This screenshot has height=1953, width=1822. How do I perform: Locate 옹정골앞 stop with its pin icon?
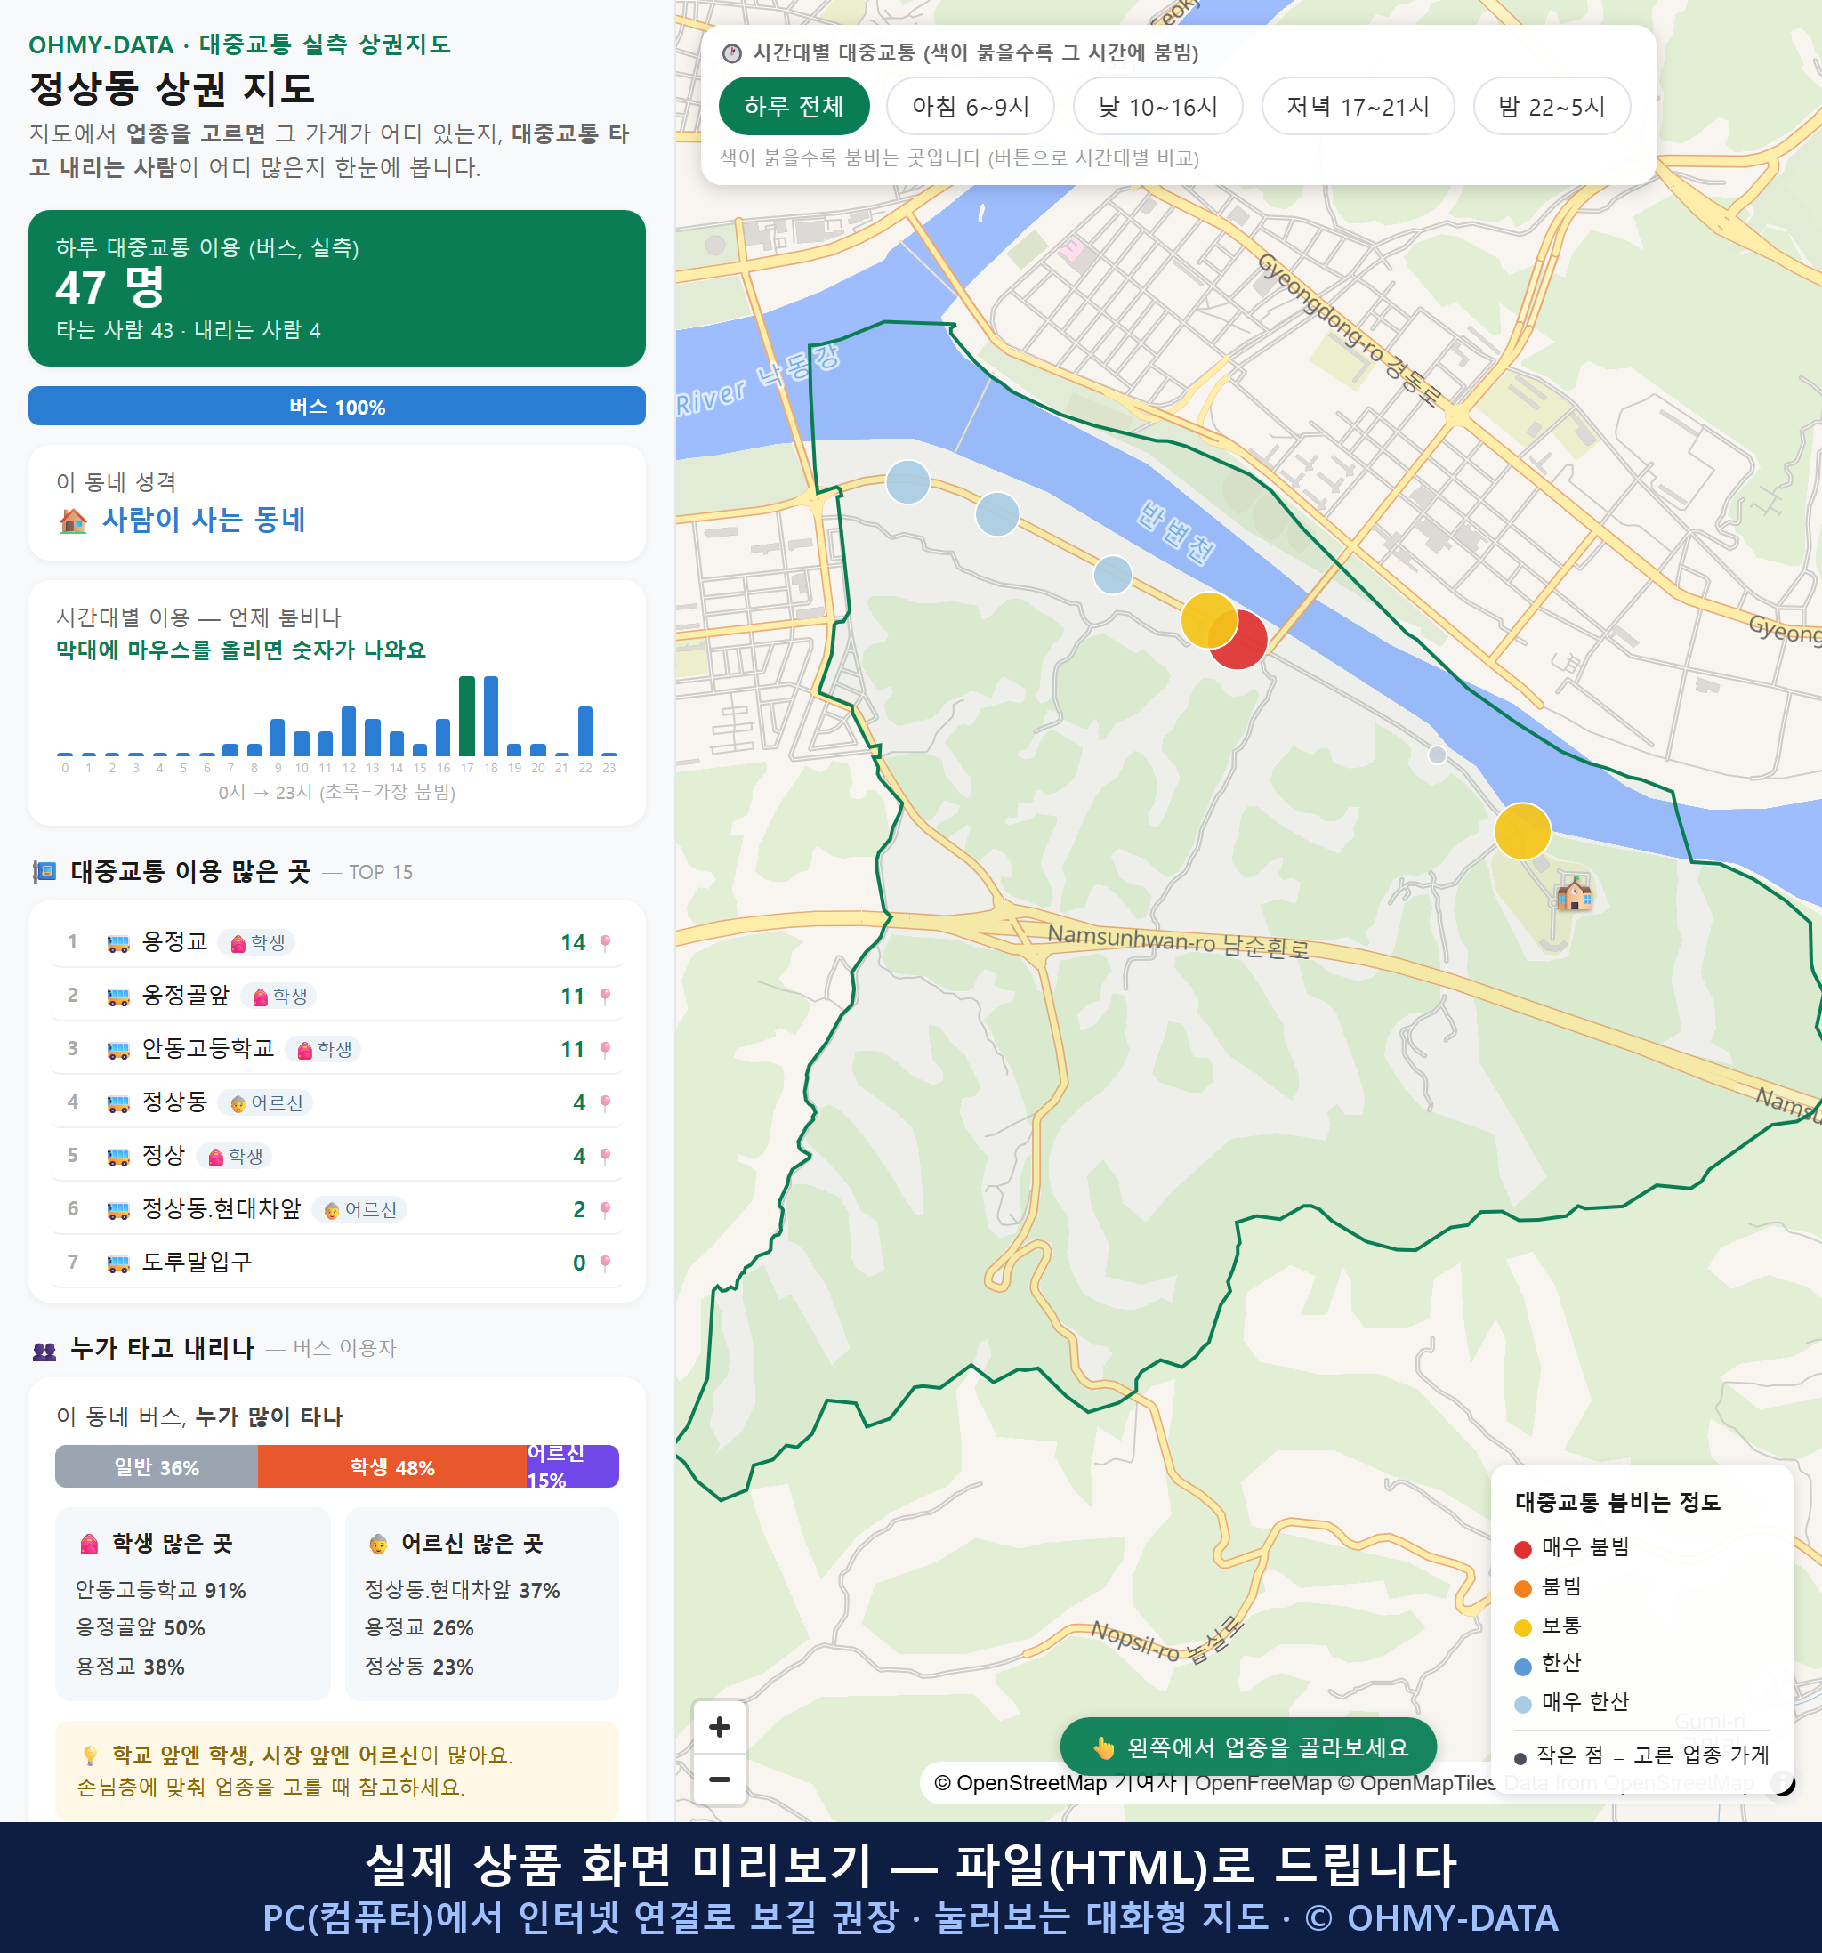click(x=605, y=997)
